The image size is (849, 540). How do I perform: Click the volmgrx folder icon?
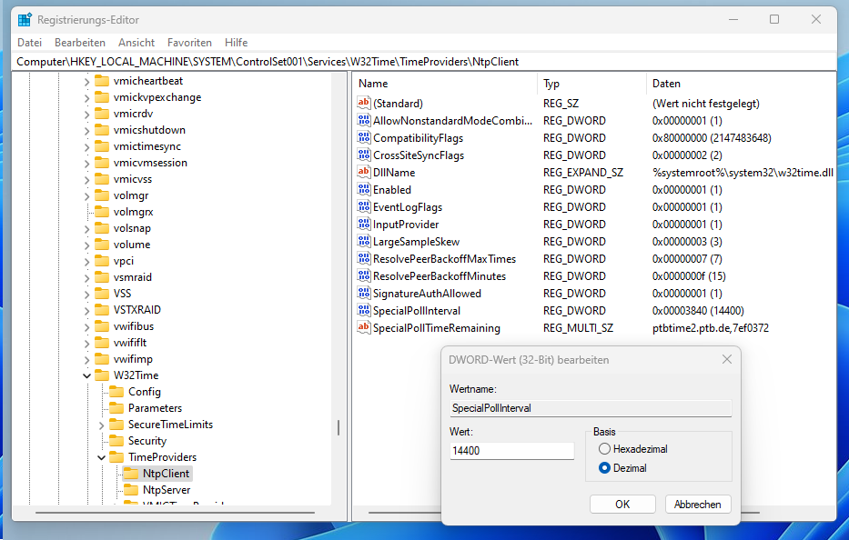(x=102, y=212)
